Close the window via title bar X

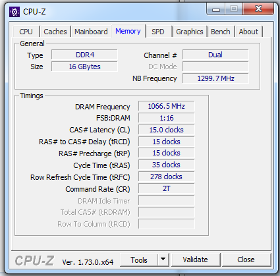pos(259,9)
